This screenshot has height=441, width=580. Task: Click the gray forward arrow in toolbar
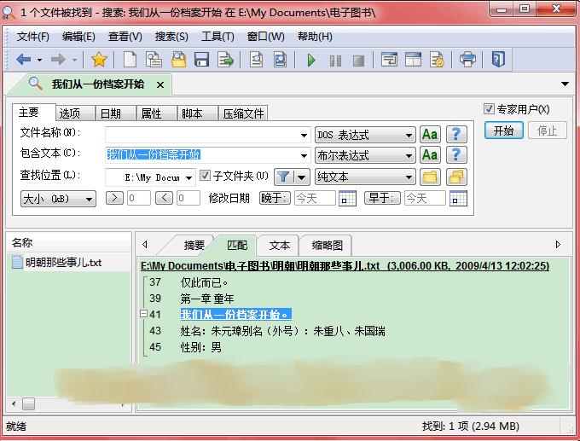pyautogui.click(x=58, y=59)
